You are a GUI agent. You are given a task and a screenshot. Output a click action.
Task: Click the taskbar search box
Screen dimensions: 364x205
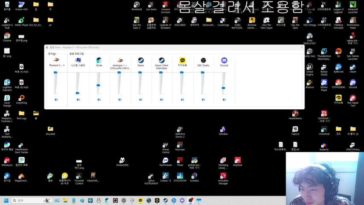[x=31, y=200]
